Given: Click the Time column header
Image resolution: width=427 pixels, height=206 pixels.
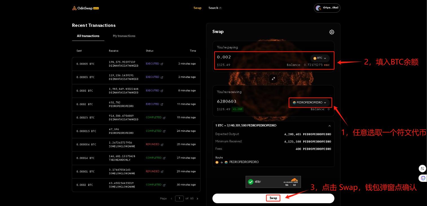Looking at the screenshot, I should tap(193, 51).
